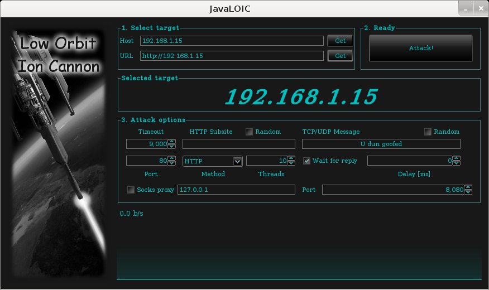
Task: Increase the Timeout value with up arrow
Action: pos(172,142)
